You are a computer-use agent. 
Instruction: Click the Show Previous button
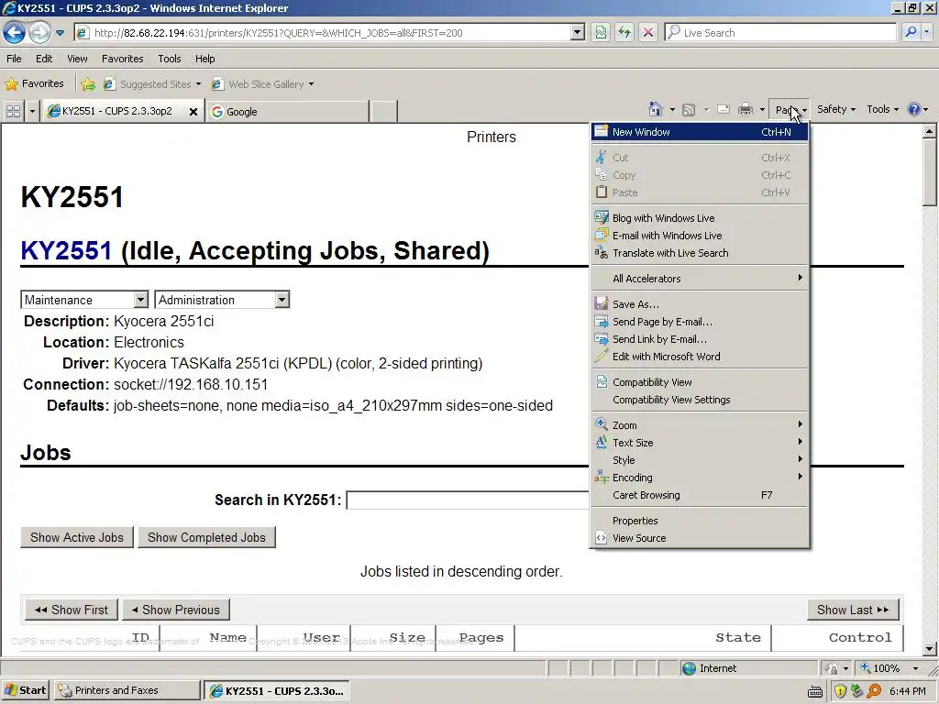[x=176, y=610]
